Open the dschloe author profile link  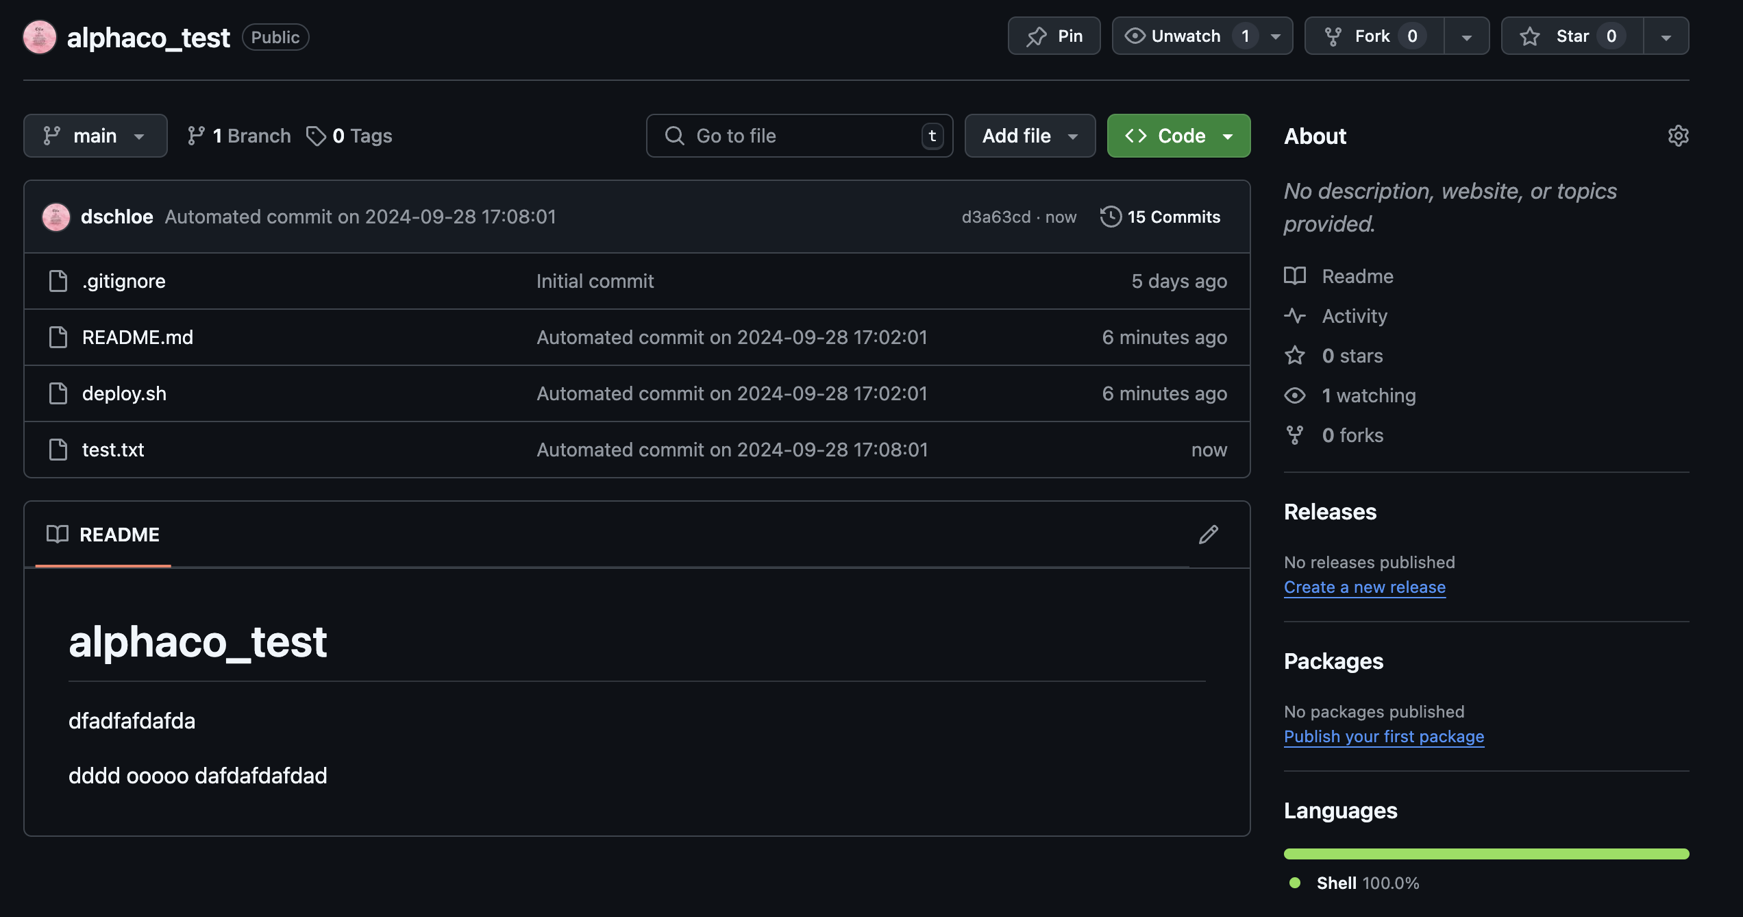click(x=117, y=217)
